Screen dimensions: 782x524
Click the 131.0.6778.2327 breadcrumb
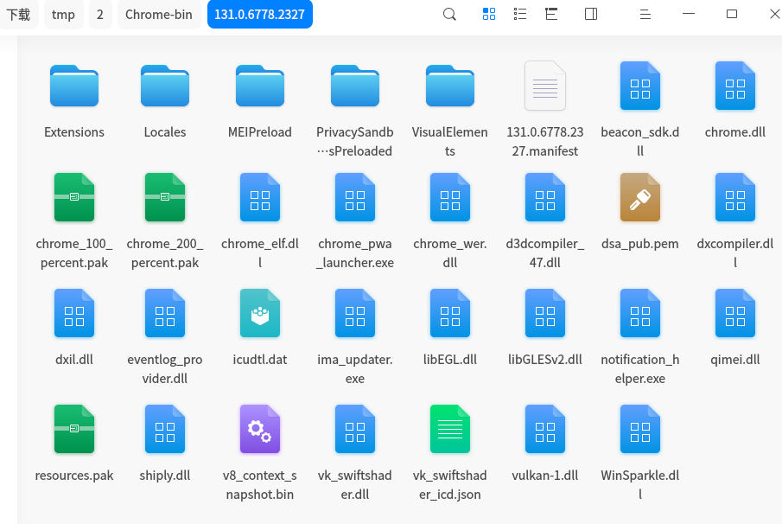point(260,15)
